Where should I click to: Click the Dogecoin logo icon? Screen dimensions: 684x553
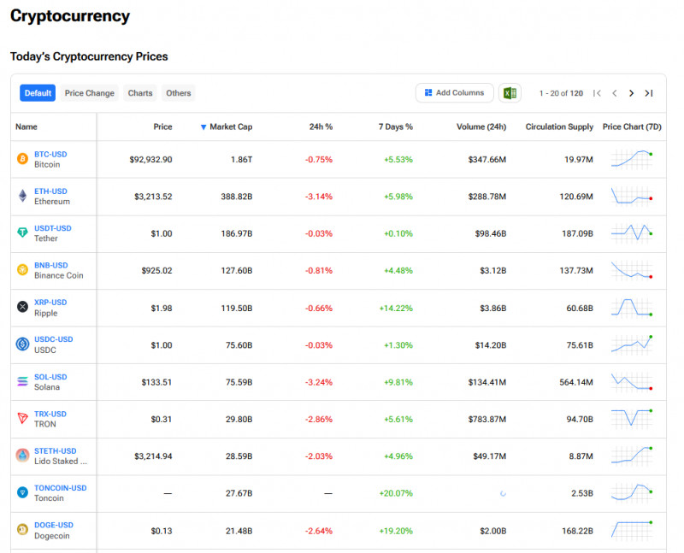coord(22,530)
